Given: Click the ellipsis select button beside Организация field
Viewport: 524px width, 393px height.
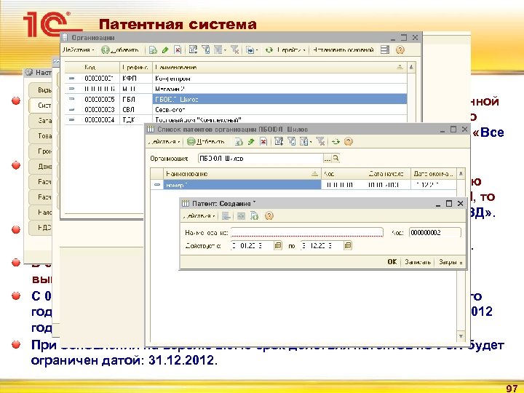Looking at the screenshot, I should (327, 159).
